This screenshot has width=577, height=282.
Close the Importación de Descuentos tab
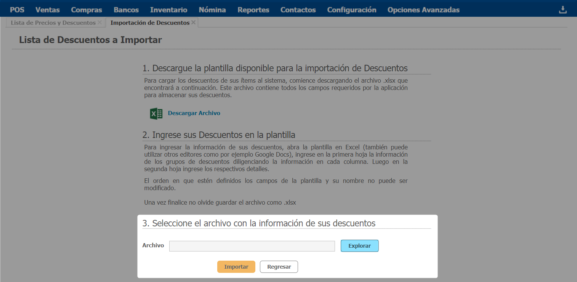click(193, 22)
